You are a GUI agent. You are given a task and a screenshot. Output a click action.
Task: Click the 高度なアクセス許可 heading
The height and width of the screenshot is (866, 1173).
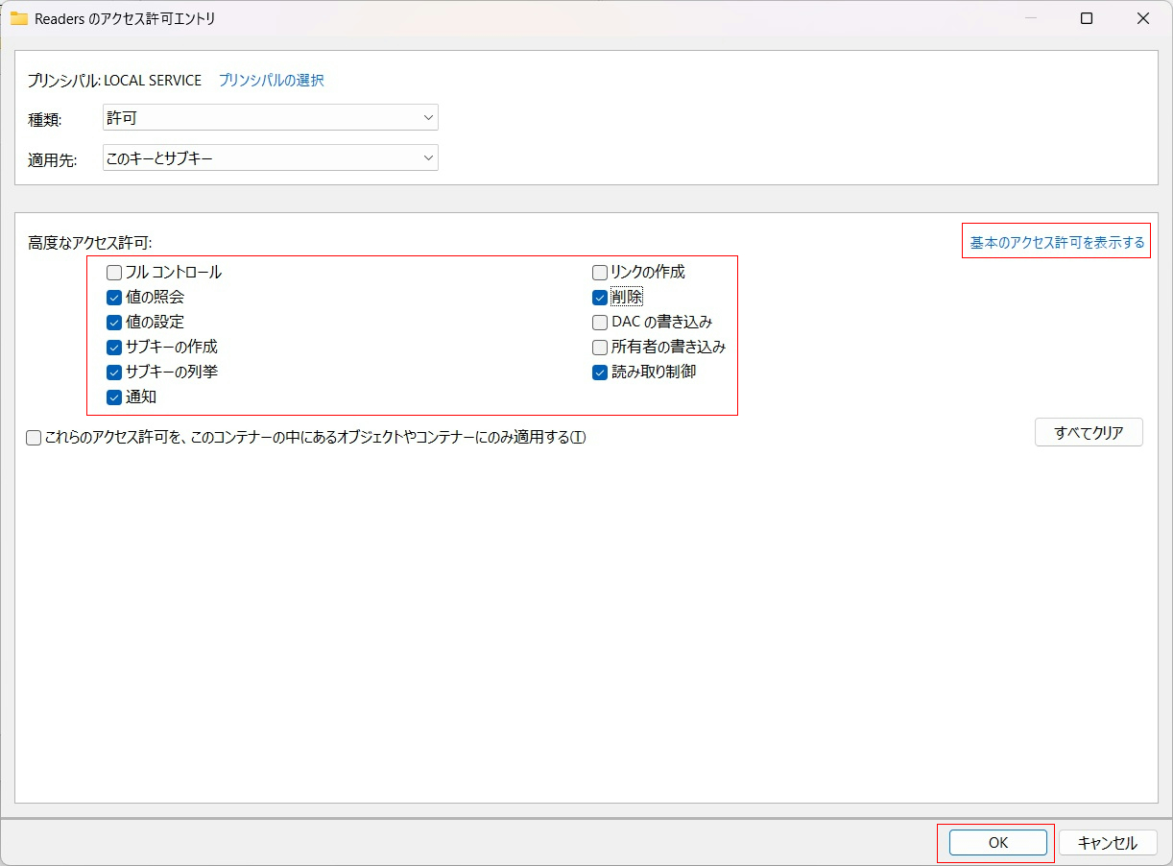coord(90,243)
